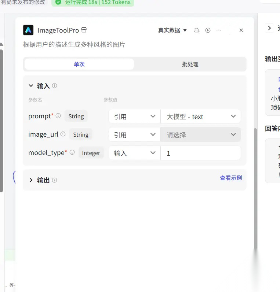The image size is (280, 292).
Task: Click the info icon next to image_url
Action: click(x=63, y=134)
